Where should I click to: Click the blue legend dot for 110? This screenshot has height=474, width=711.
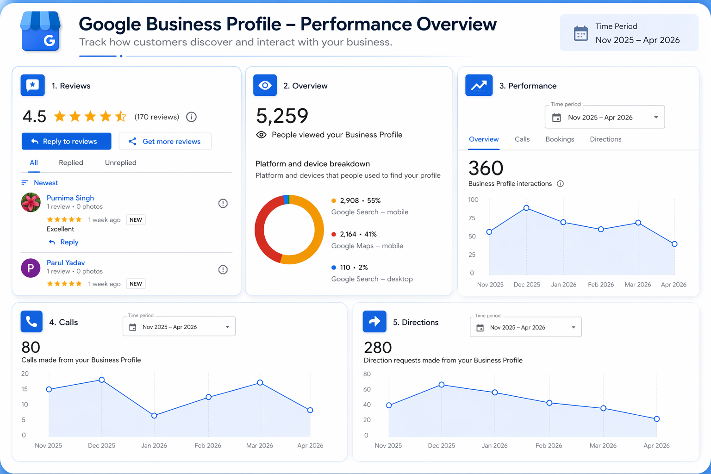click(334, 268)
